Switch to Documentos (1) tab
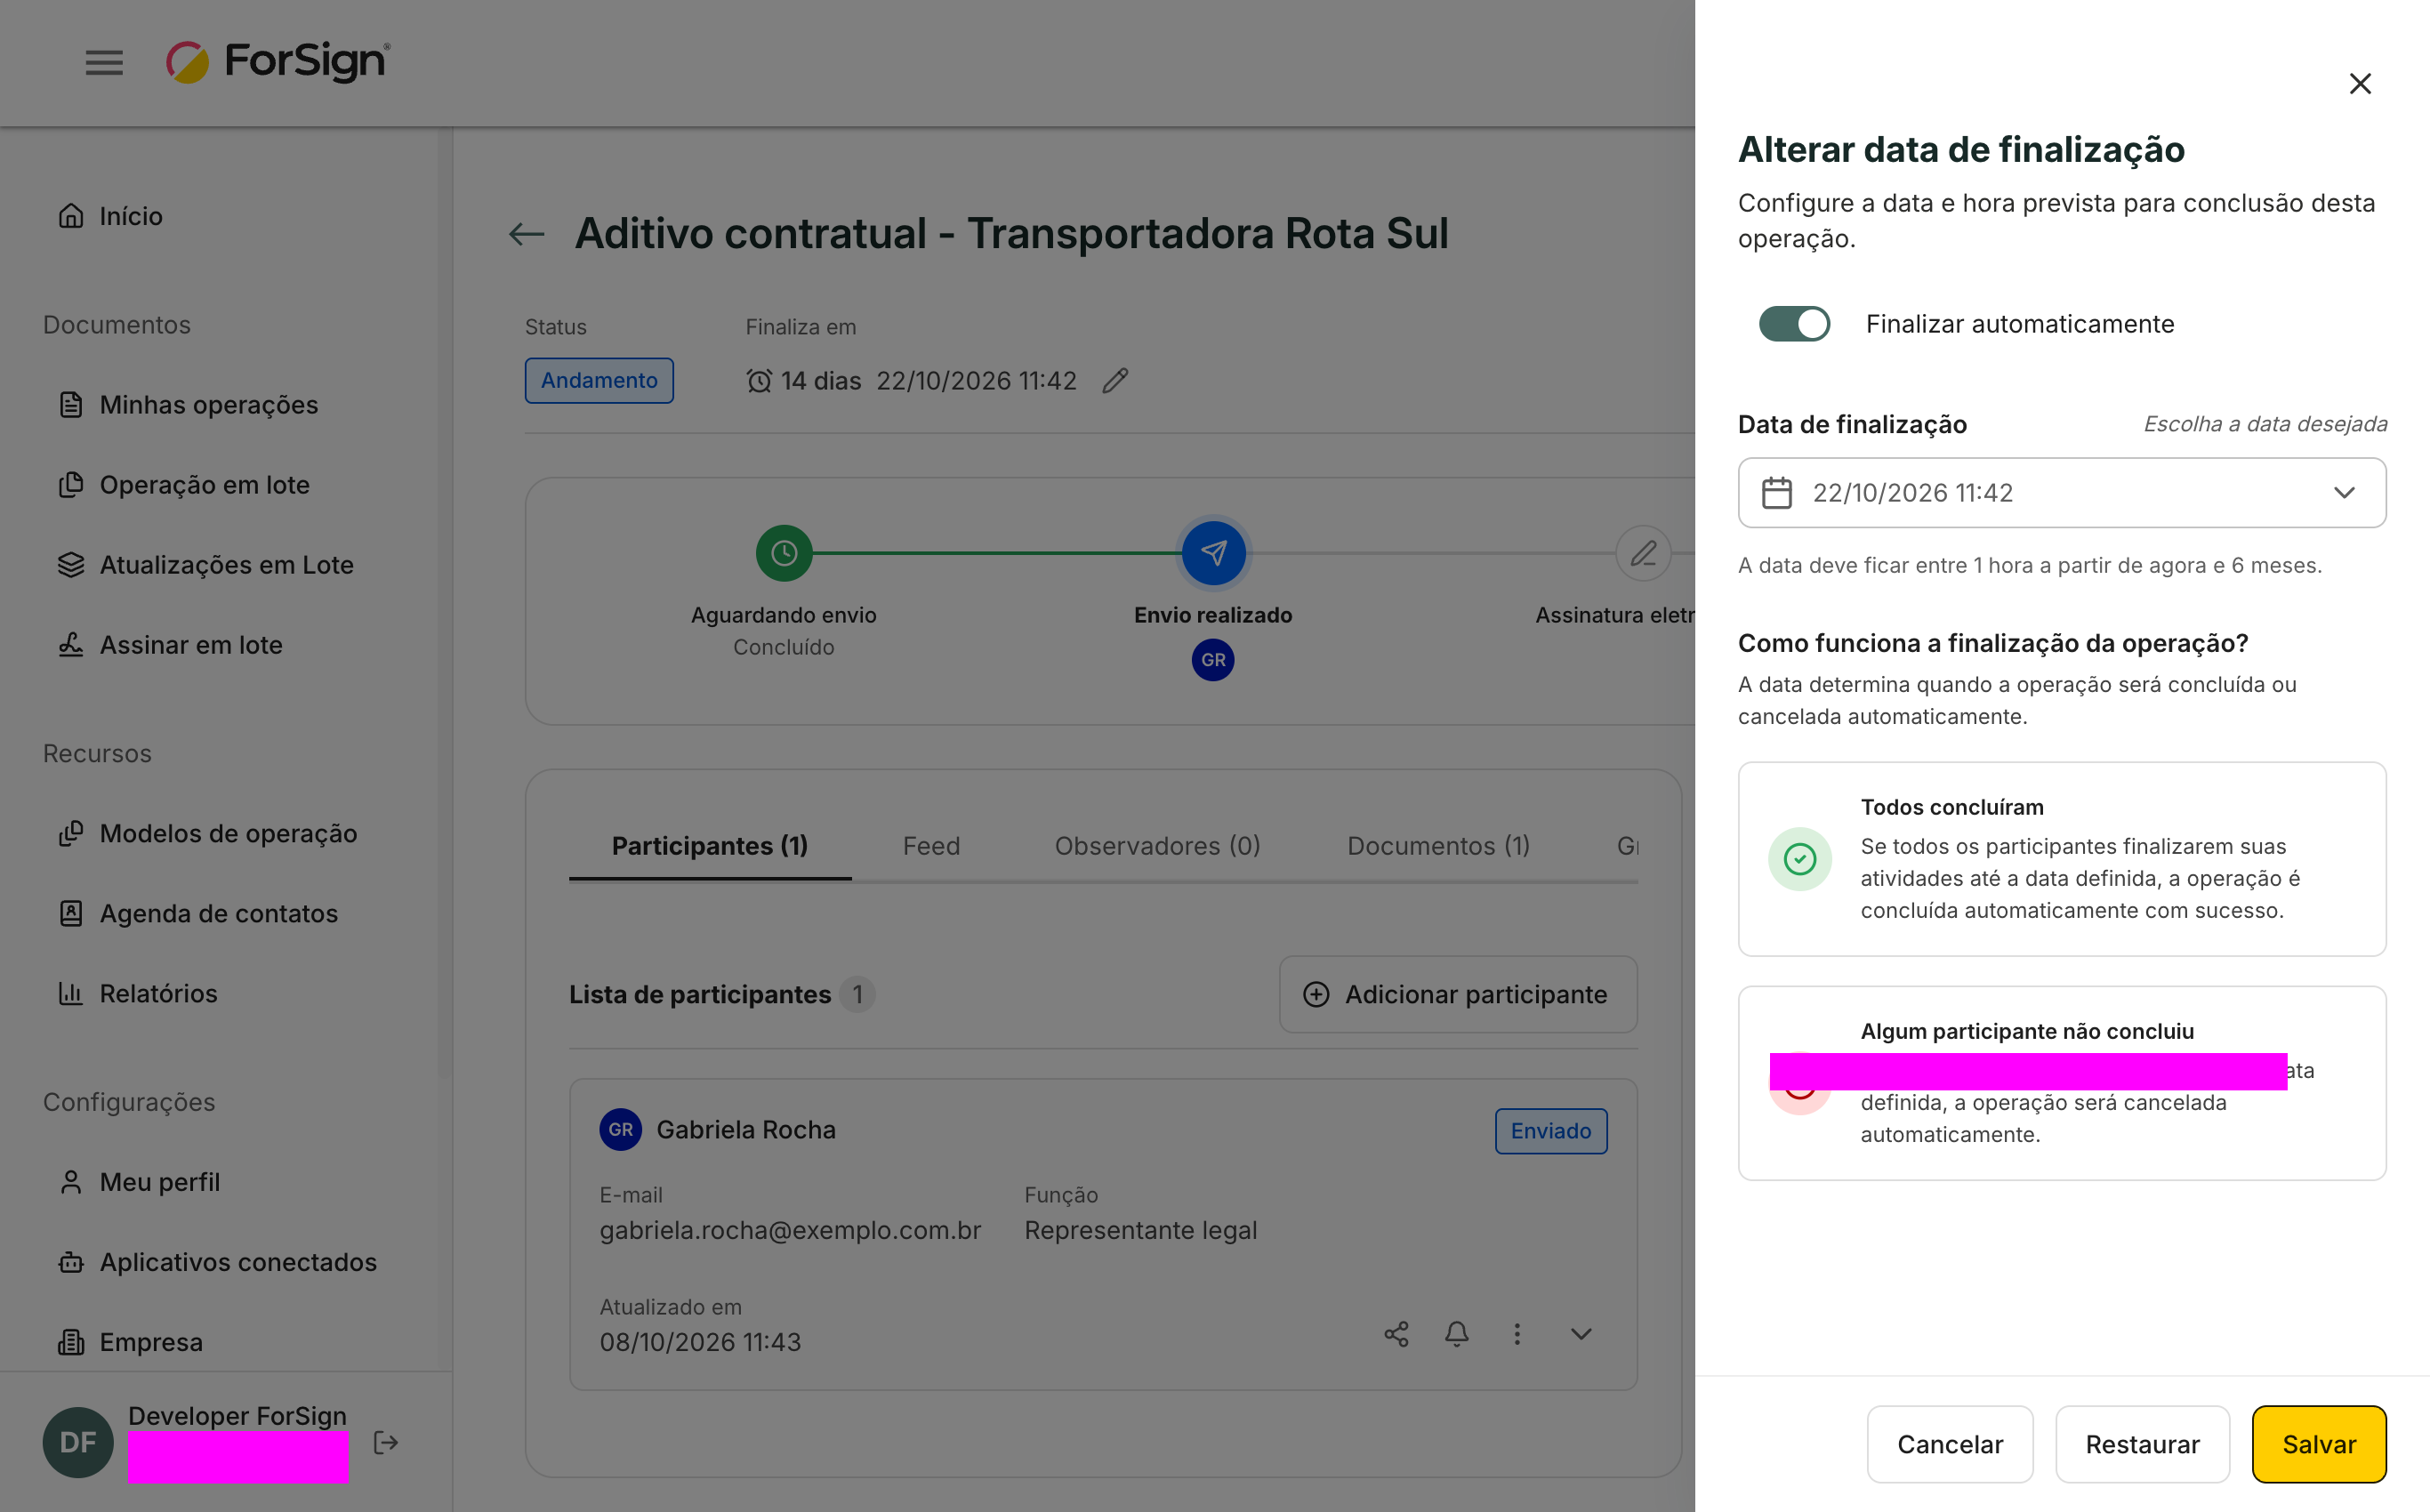 pyautogui.click(x=1438, y=846)
